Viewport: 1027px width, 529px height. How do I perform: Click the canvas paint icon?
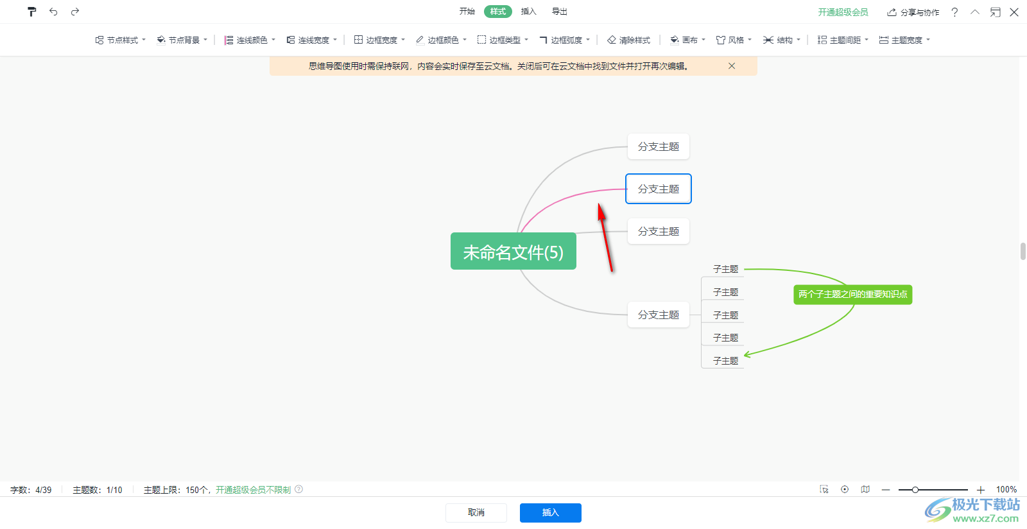coord(675,40)
